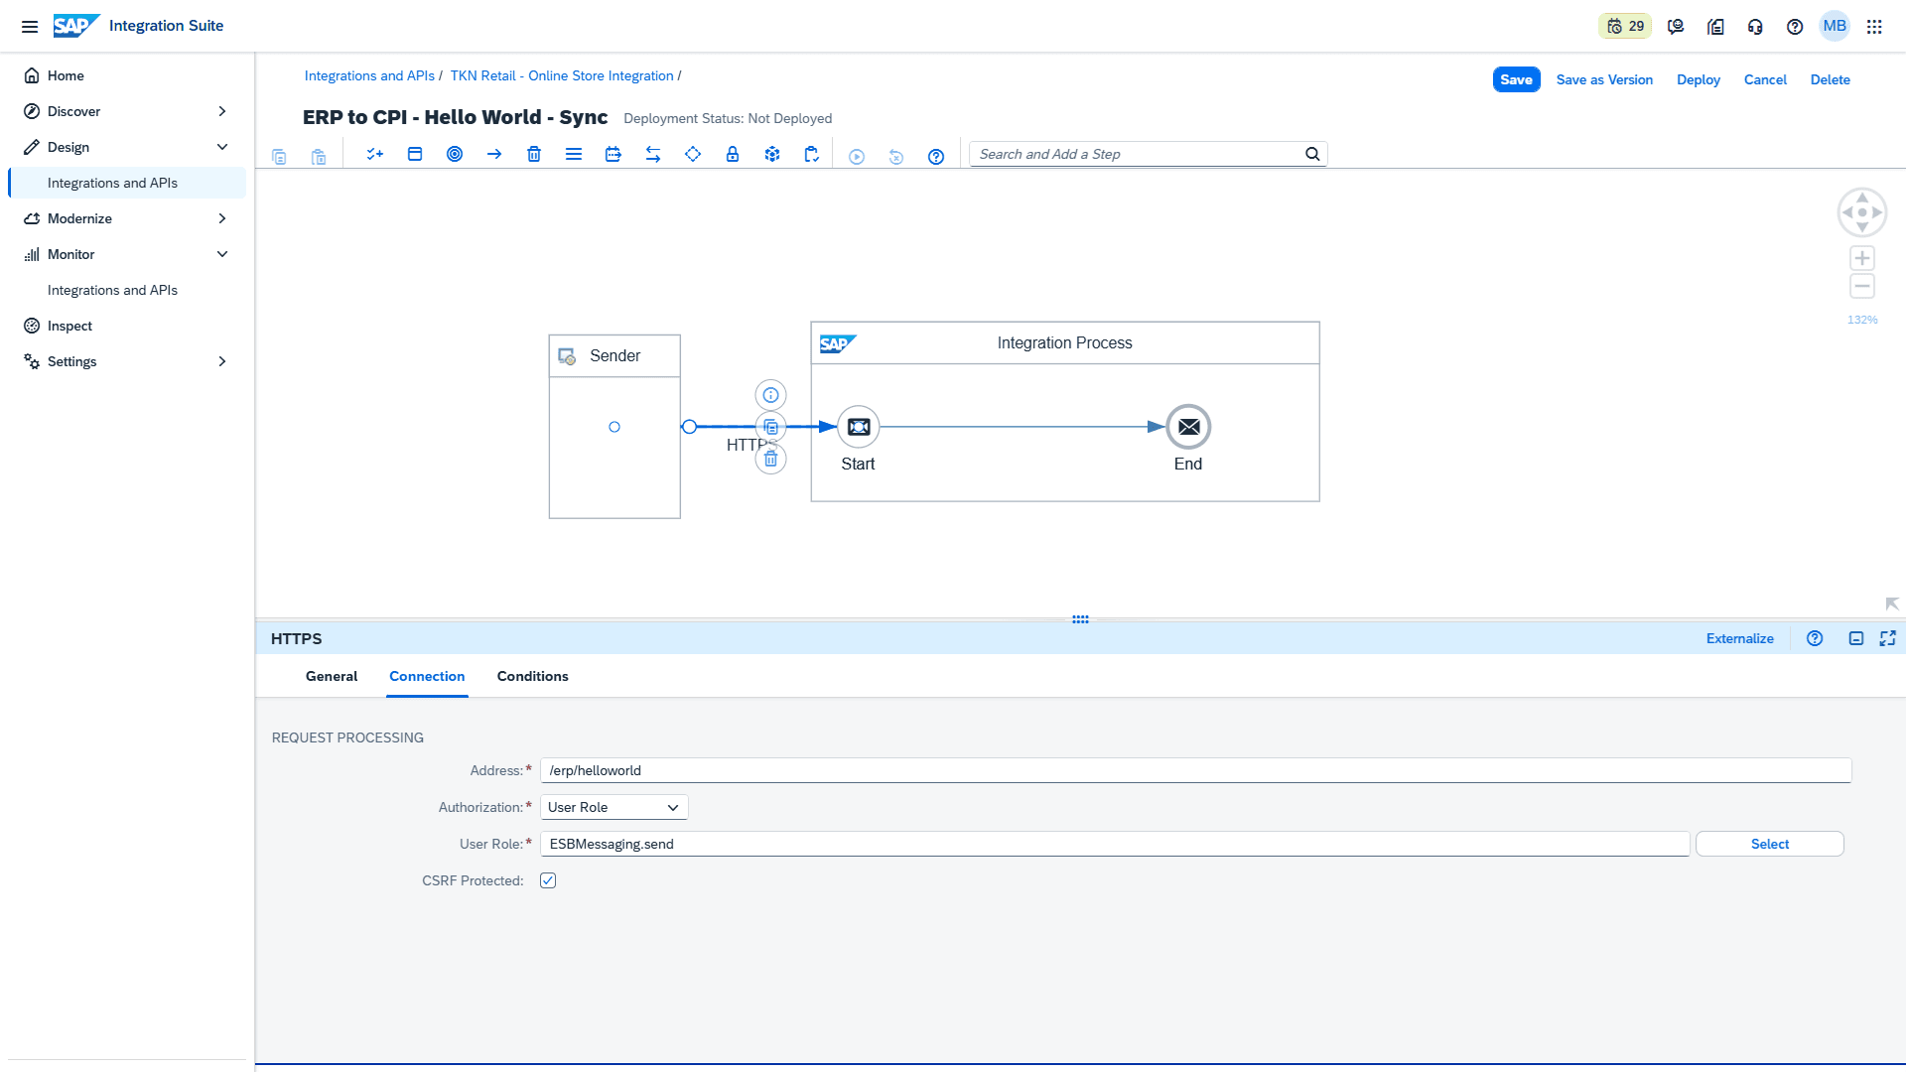Click the delete trash icon in toolbar

click(x=534, y=154)
